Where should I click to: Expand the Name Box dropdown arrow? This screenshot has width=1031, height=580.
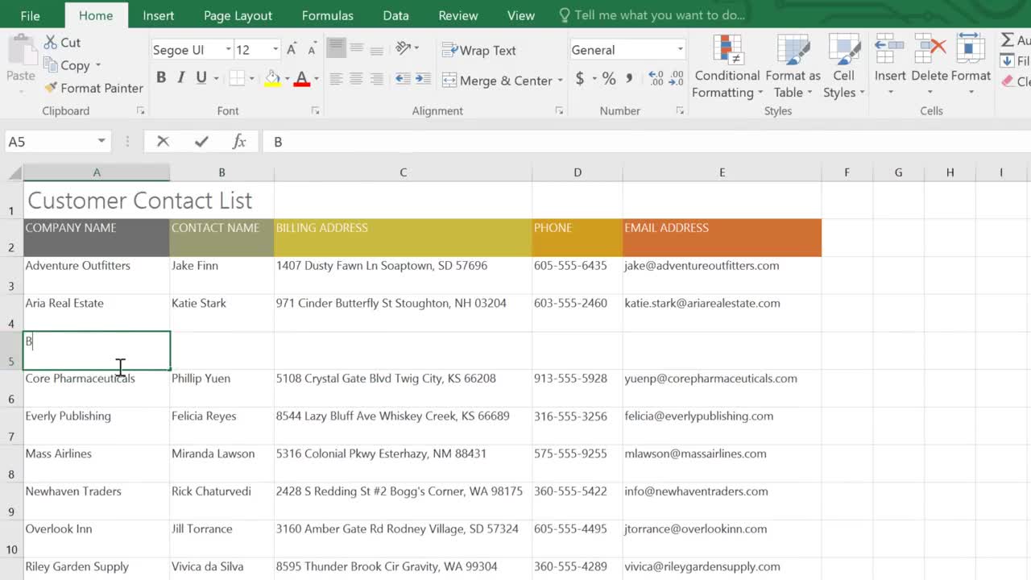click(x=101, y=142)
